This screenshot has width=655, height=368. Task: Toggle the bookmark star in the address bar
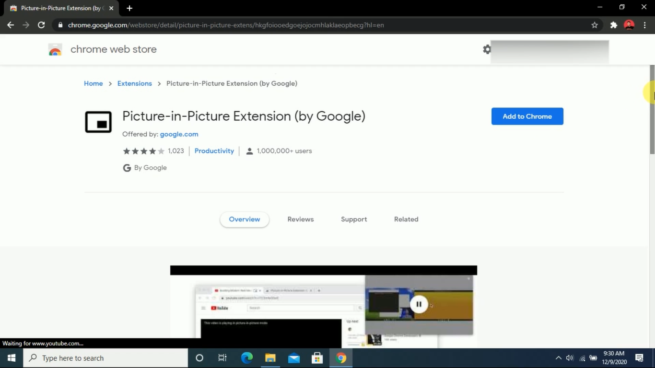click(x=594, y=25)
